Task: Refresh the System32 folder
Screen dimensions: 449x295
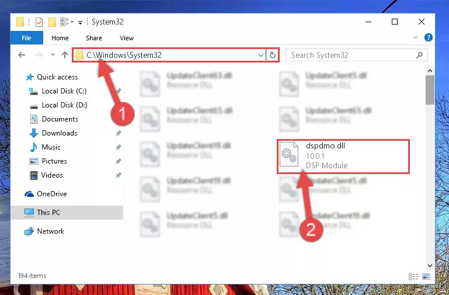Action: (272, 55)
